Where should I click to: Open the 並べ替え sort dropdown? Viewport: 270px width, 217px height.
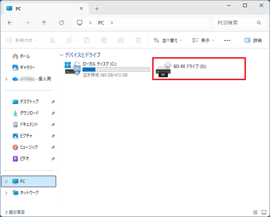(x=168, y=41)
